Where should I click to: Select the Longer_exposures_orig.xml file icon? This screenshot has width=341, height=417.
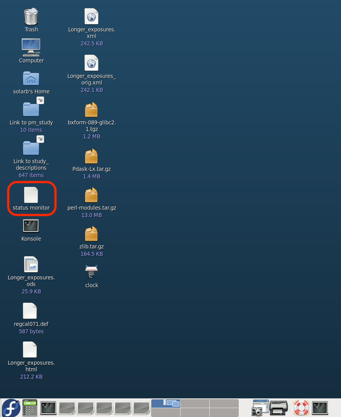(91, 63)
